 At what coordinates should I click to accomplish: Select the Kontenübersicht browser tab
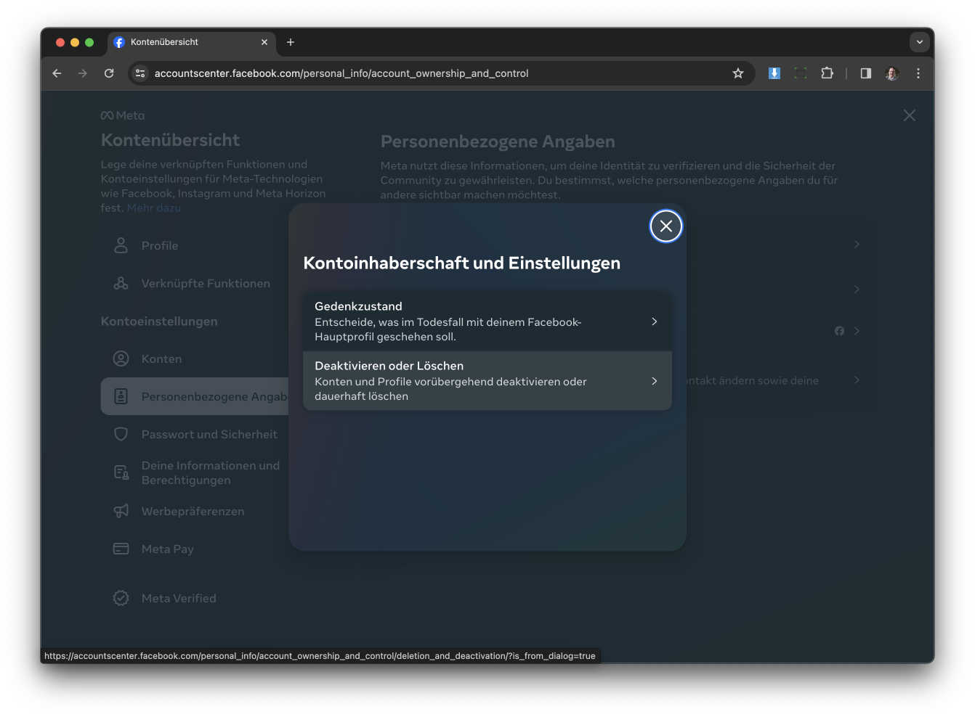point(182,42)
